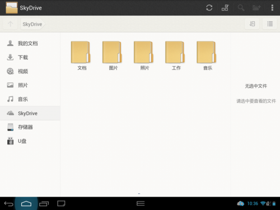
Task: Select SkyDrive in sidebar
Action: (x=30, y=113)
